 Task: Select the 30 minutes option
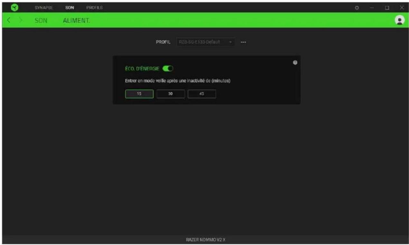(x=171, y=94)
